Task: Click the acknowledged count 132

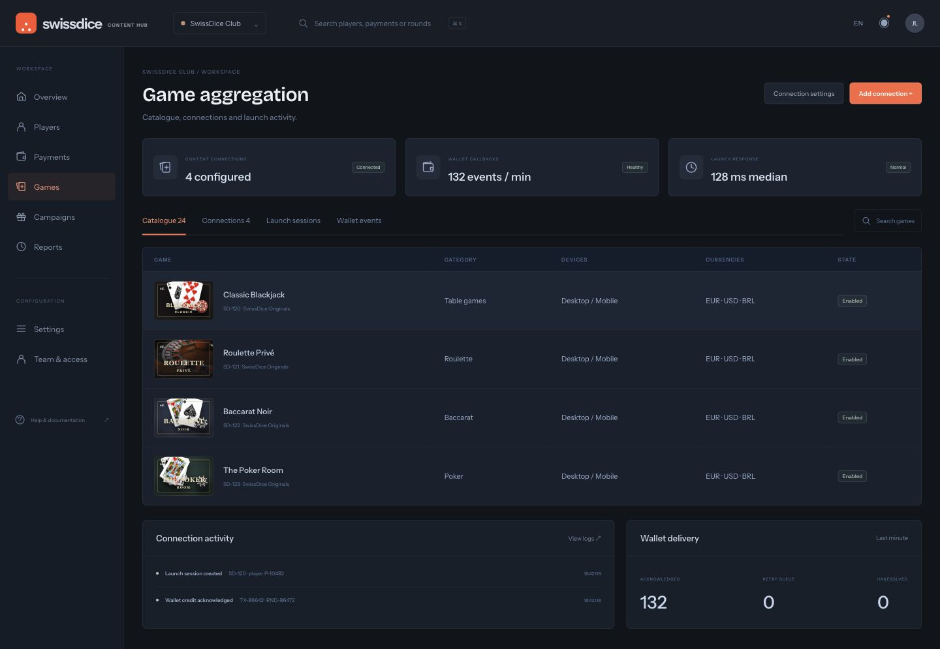Action: pyautogui.click(x=653, y=602)
